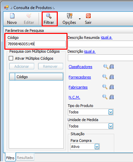
Task: Click the Consulta de Produtos window icon
Action: (x=6, y=8)
